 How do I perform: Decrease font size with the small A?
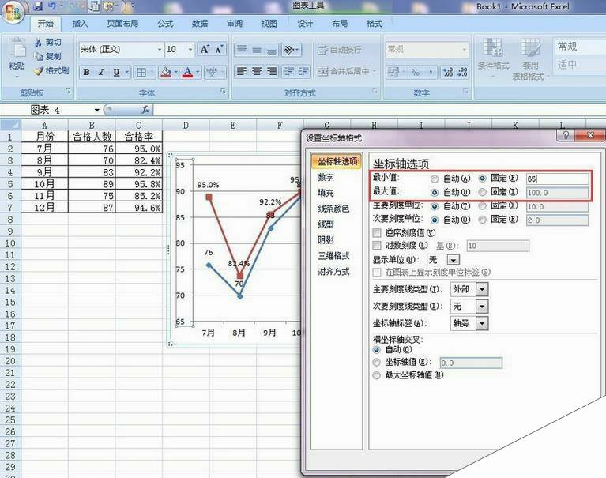coord(219,50)
